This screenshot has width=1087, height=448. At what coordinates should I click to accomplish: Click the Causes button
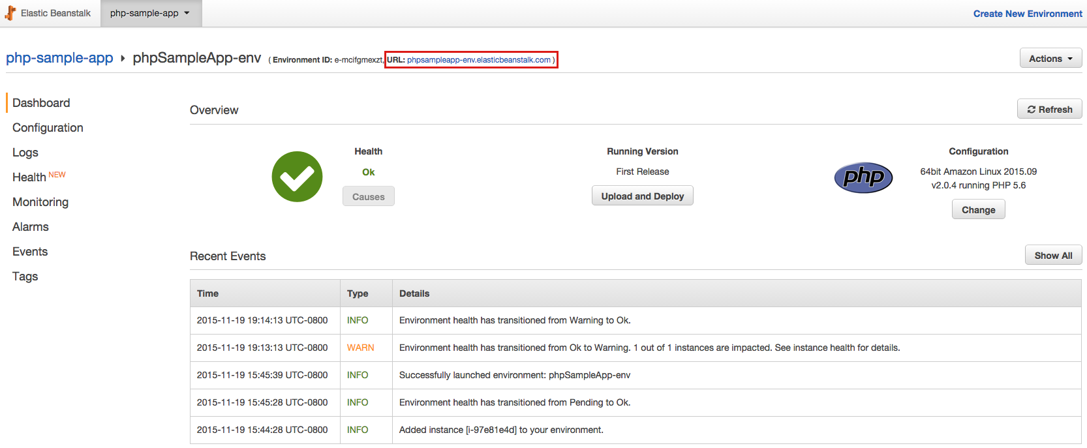point(369,196)
